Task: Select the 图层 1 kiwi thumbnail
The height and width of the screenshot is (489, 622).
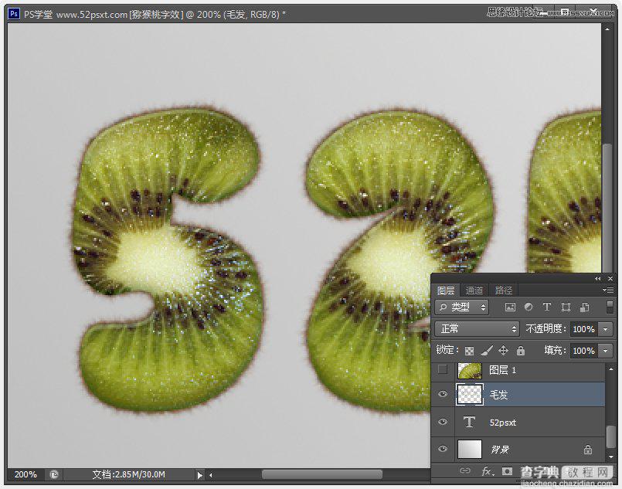Action: pos(470,370)
